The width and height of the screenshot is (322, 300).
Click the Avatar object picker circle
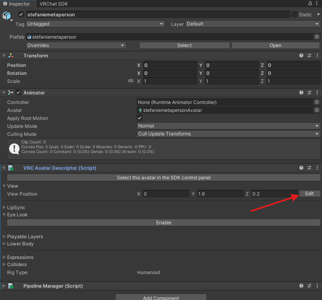[317, 110]
